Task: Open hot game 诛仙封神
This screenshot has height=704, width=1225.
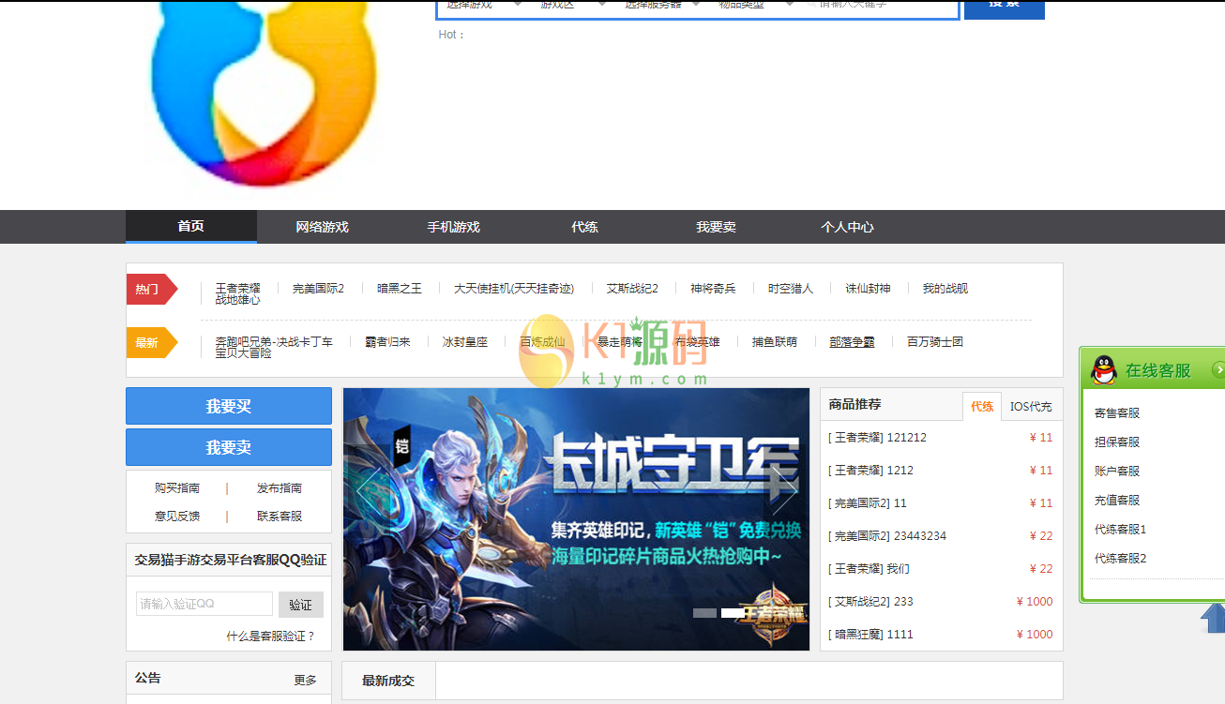Action: click(868, 289)
